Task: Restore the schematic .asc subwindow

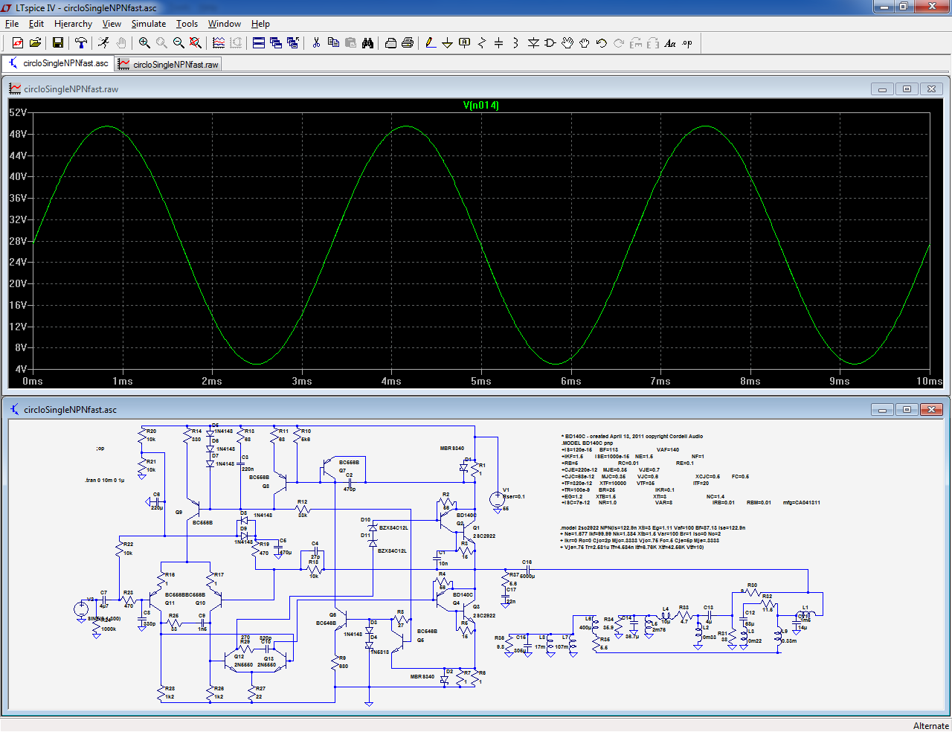Action: [x=907, y=409]
